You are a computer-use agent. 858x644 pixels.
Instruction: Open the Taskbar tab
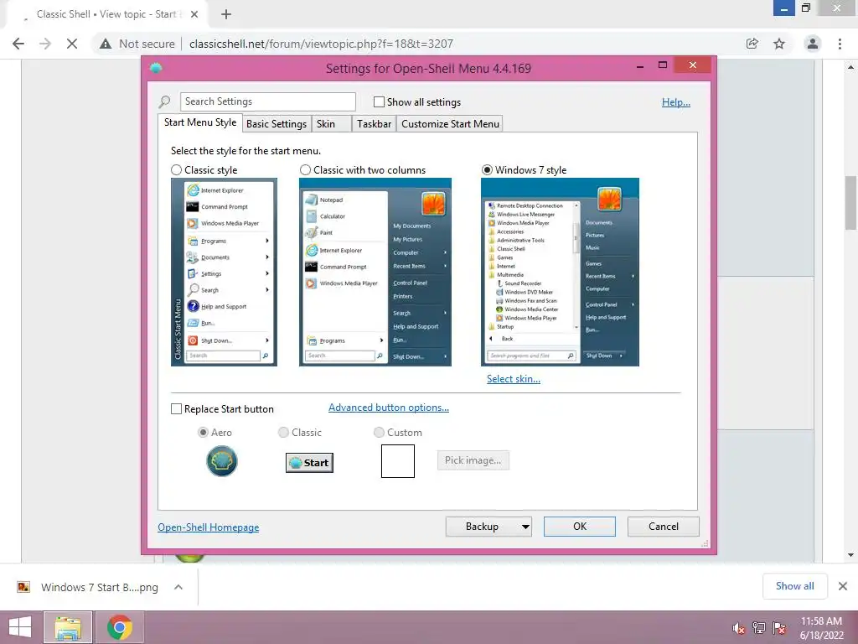pos(374,124)
